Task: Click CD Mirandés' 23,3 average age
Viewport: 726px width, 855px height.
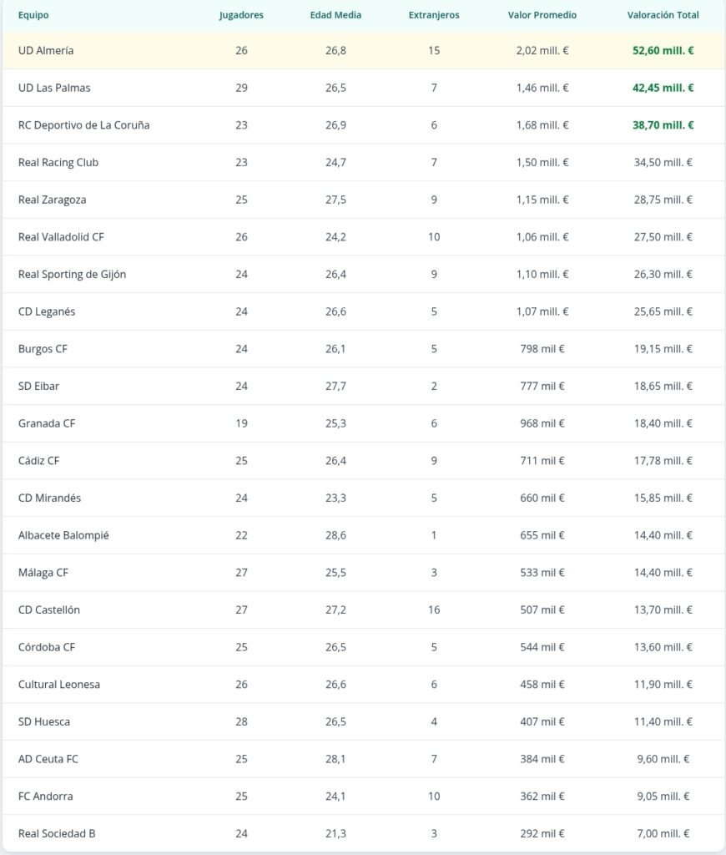Action: point(335,498)
